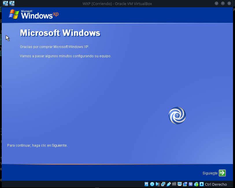Click the first XP window icon in title bar

5,3
